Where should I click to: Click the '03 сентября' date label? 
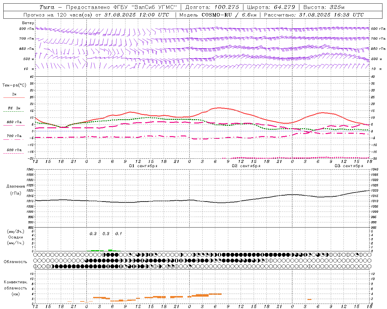(349, 166)
